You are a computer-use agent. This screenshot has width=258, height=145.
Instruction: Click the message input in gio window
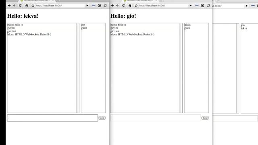tap(156, 118)
